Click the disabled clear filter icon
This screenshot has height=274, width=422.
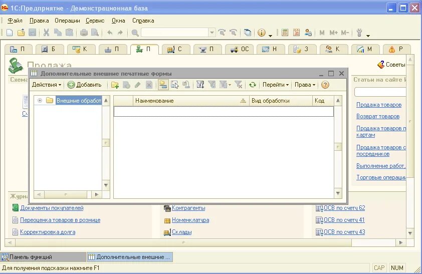pyautogui.click(x=239, y=85)
